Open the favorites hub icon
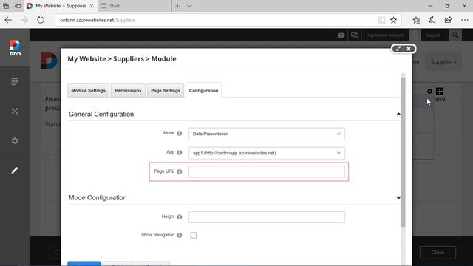 point(416,20)
